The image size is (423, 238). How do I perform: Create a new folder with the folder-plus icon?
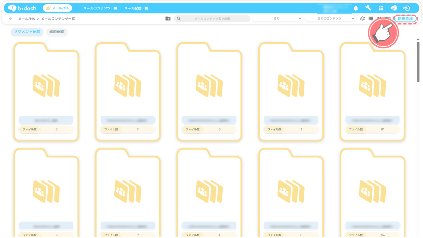click(x=168, y=19)
